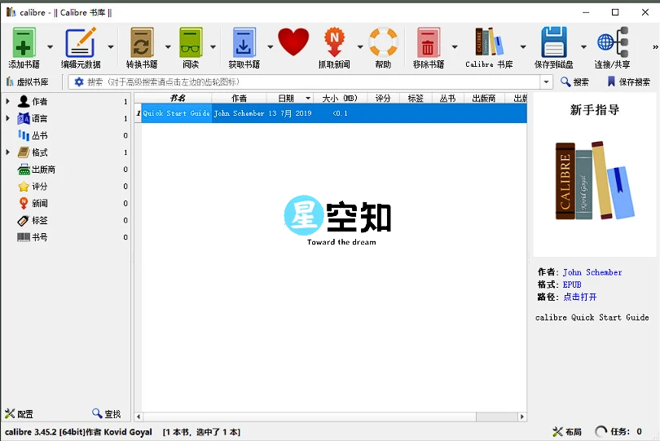This screenshot has width=660, height=441.
Task: Click the 添加书籍 add books icon
Action: [x=24, y=42]
